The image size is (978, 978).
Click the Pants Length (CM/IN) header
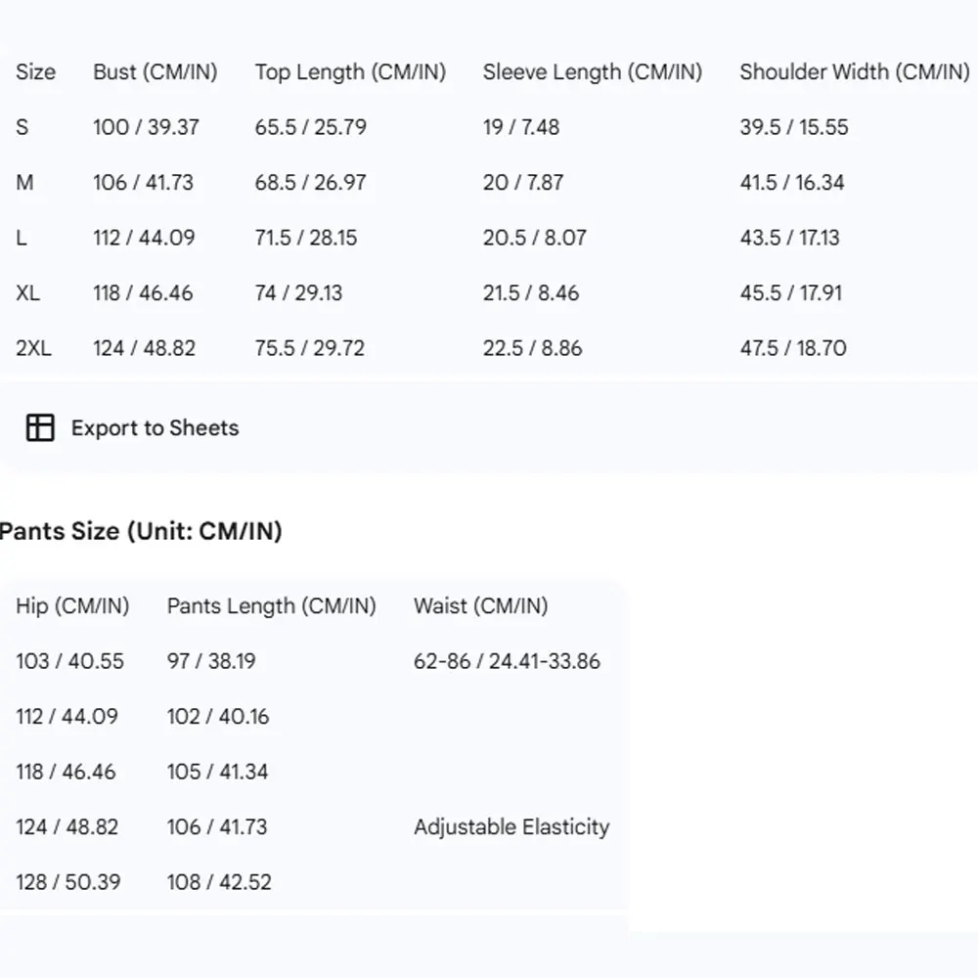click(x=271, y=605)
